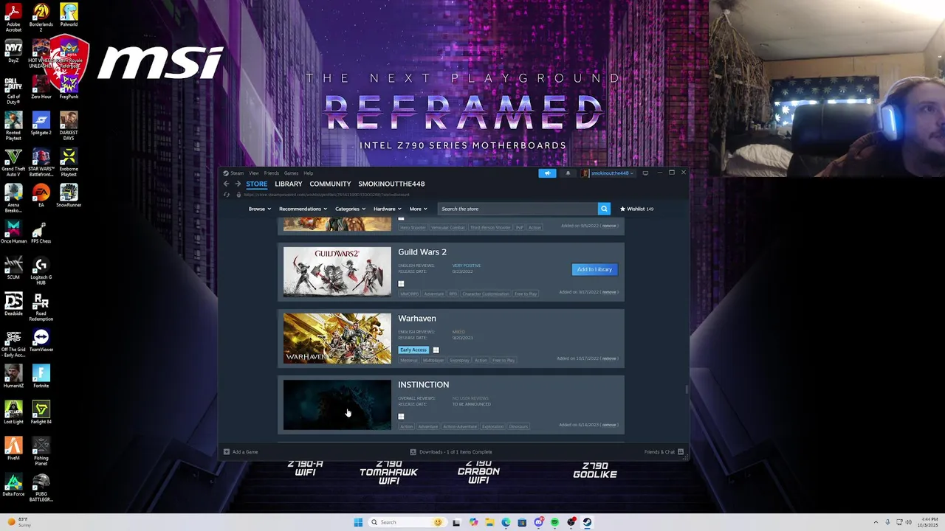Open the Guild Wars 2 thumbnail

337,271
